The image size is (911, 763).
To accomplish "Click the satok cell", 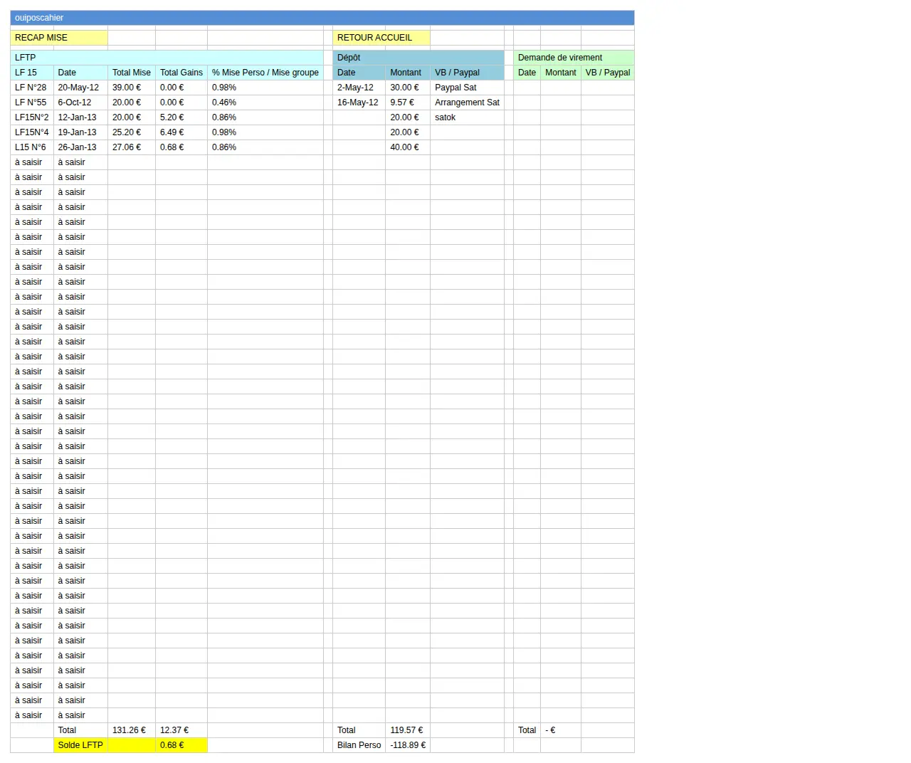I will coord(467,117).
